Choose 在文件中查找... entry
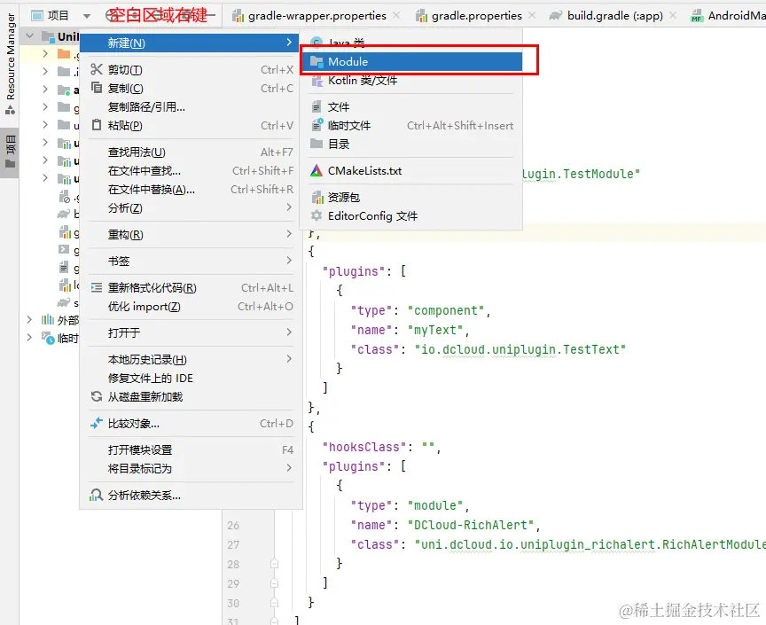The height and width of the screenshot is (625, 766). coord(191,171)
